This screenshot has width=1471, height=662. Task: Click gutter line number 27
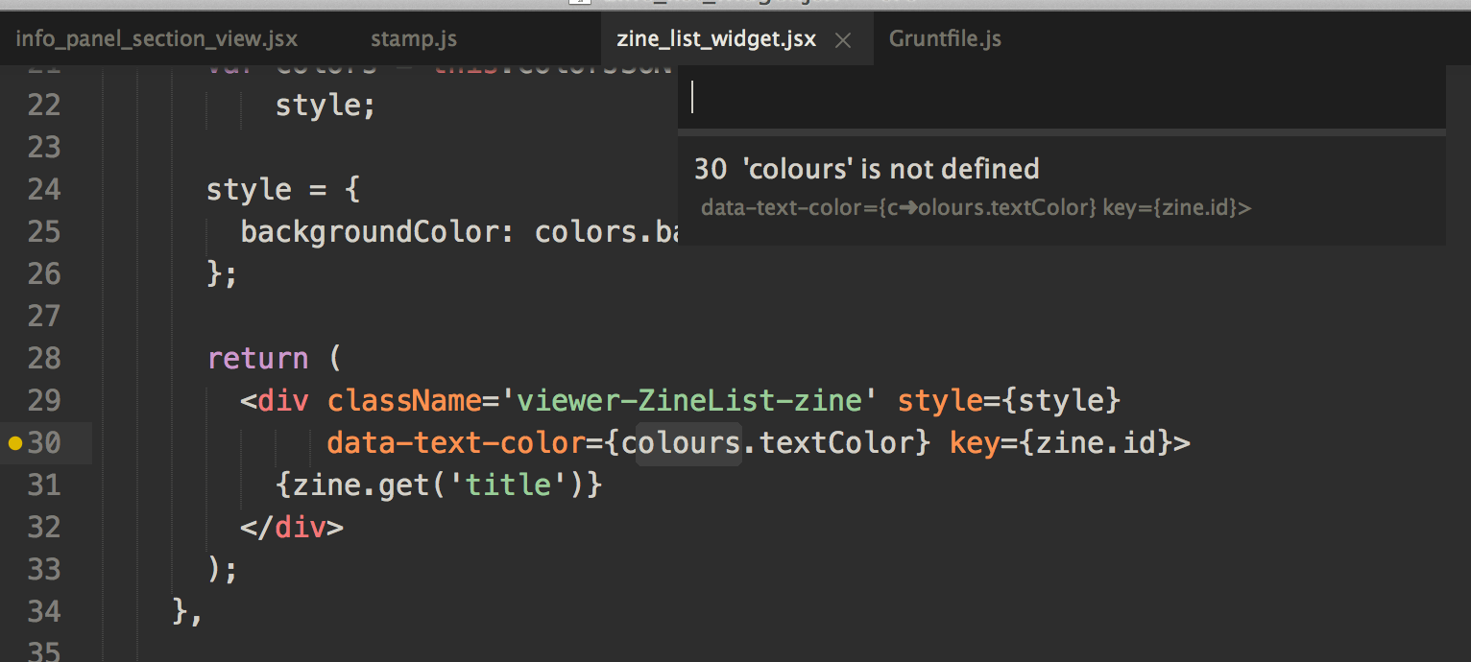tap(44, 316)
